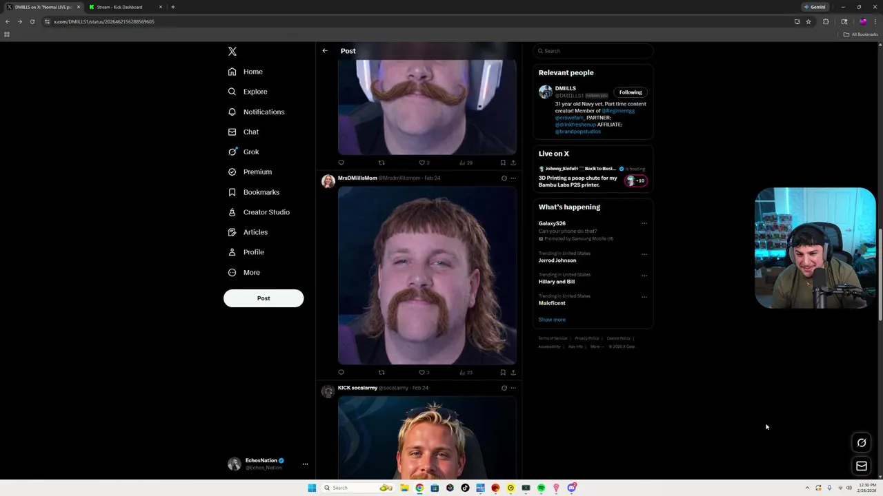The width and height of the screenshot is (883, 496).
Task: Reload the page in Chrome
Action: point(32,21)
